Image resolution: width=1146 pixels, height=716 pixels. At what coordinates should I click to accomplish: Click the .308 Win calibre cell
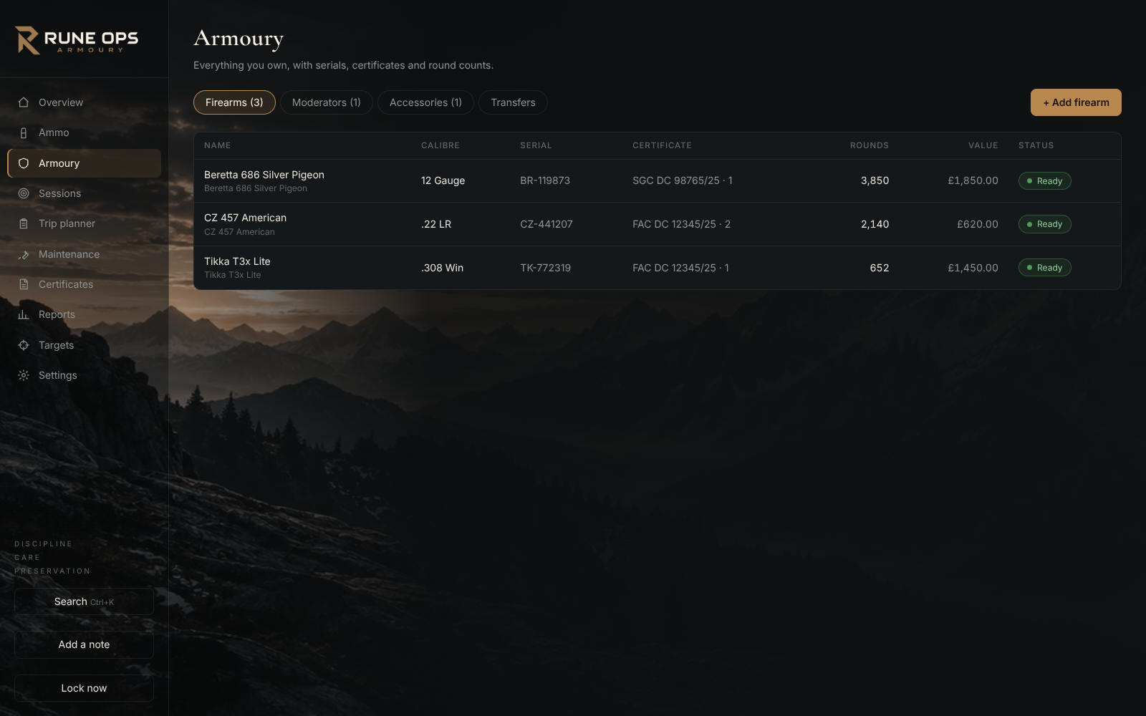tap(442, 268)
